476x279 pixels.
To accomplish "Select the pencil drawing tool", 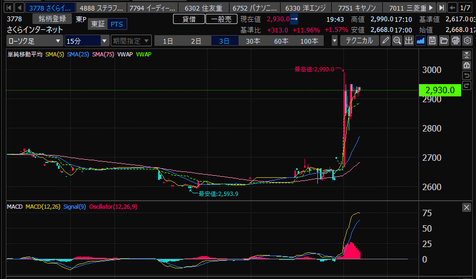I will point(385,40).
